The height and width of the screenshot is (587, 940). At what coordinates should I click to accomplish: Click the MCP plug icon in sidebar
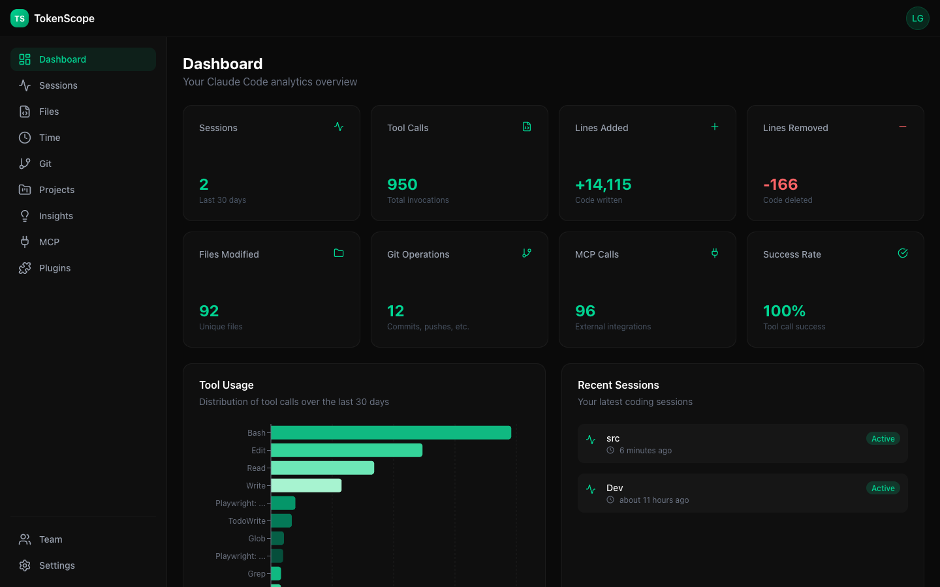click(x=24, y=241)
